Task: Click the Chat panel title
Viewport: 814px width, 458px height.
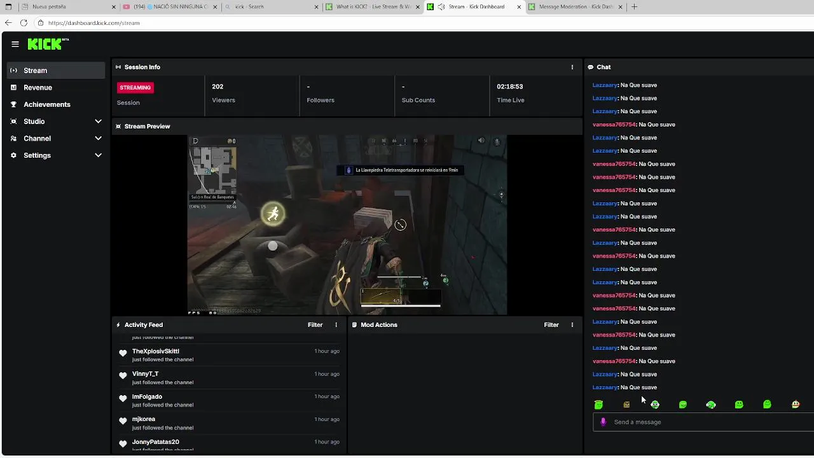Action: click(604, 67)
